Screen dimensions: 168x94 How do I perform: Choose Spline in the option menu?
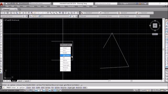click(x=65, y=60)
